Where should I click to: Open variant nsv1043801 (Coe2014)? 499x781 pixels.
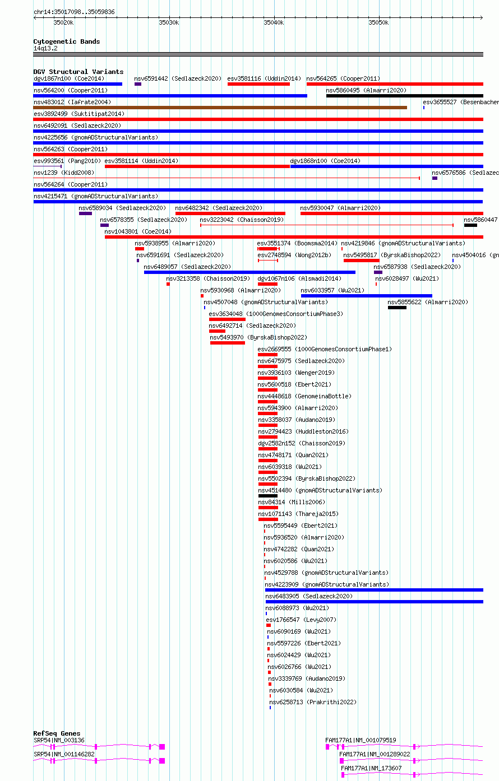click(x=294, y=237)
